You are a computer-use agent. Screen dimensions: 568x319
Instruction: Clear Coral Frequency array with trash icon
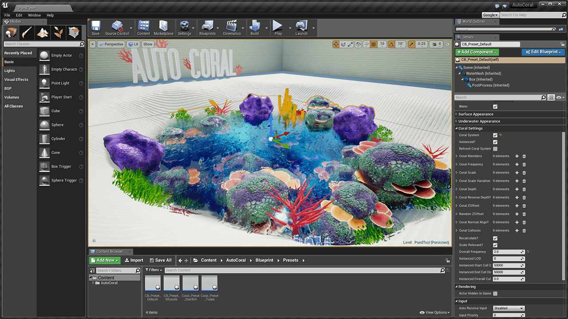(x=524, y=164)
